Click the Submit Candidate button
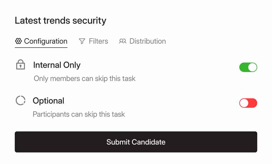272x164 pixels. [136, 142]
